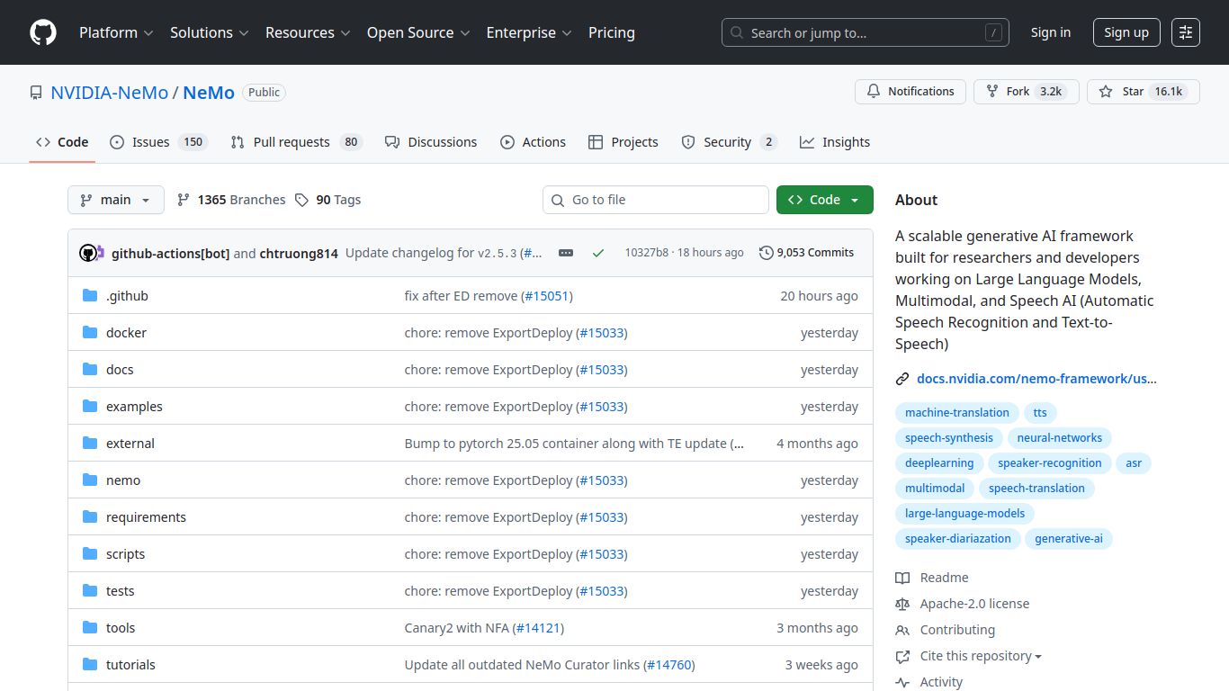Open the main branch dropdown

tap(115, 200)
